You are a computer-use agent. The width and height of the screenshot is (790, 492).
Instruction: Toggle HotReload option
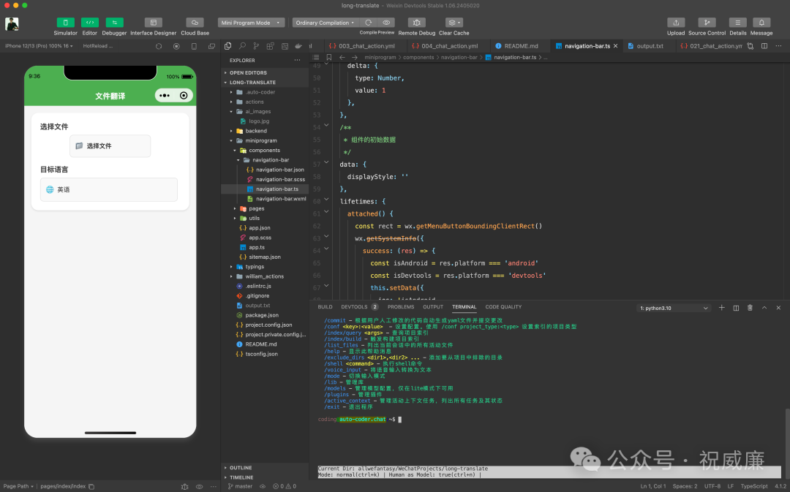(x=98, y=46)
